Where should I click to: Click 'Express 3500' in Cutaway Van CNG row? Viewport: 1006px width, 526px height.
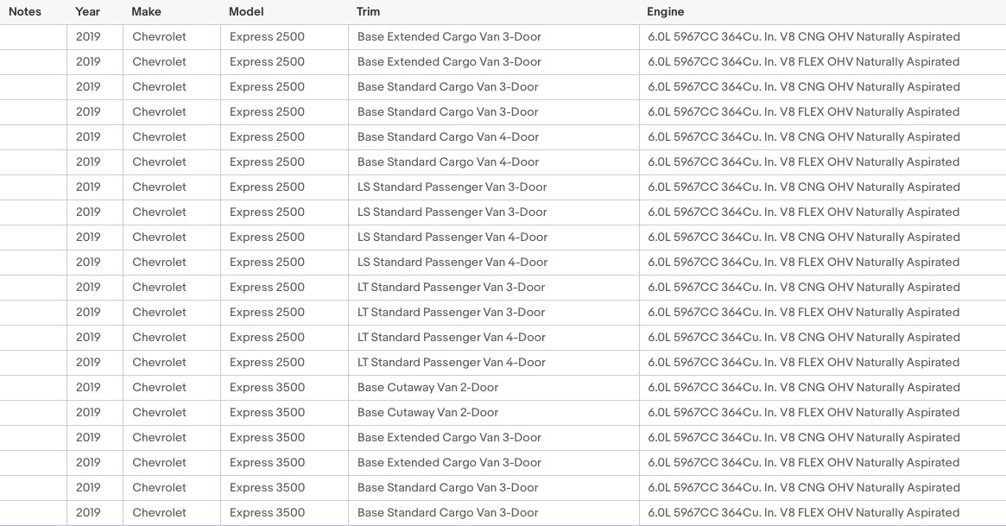click(x=267, y=387)
